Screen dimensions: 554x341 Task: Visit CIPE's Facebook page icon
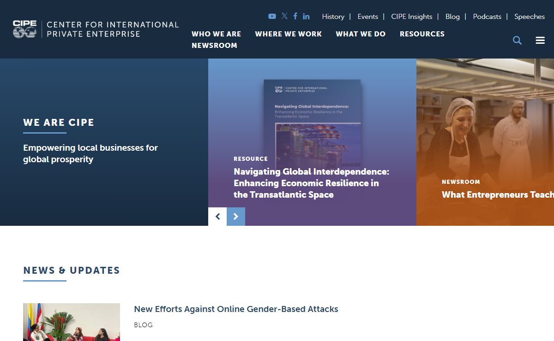coord(295,16)
